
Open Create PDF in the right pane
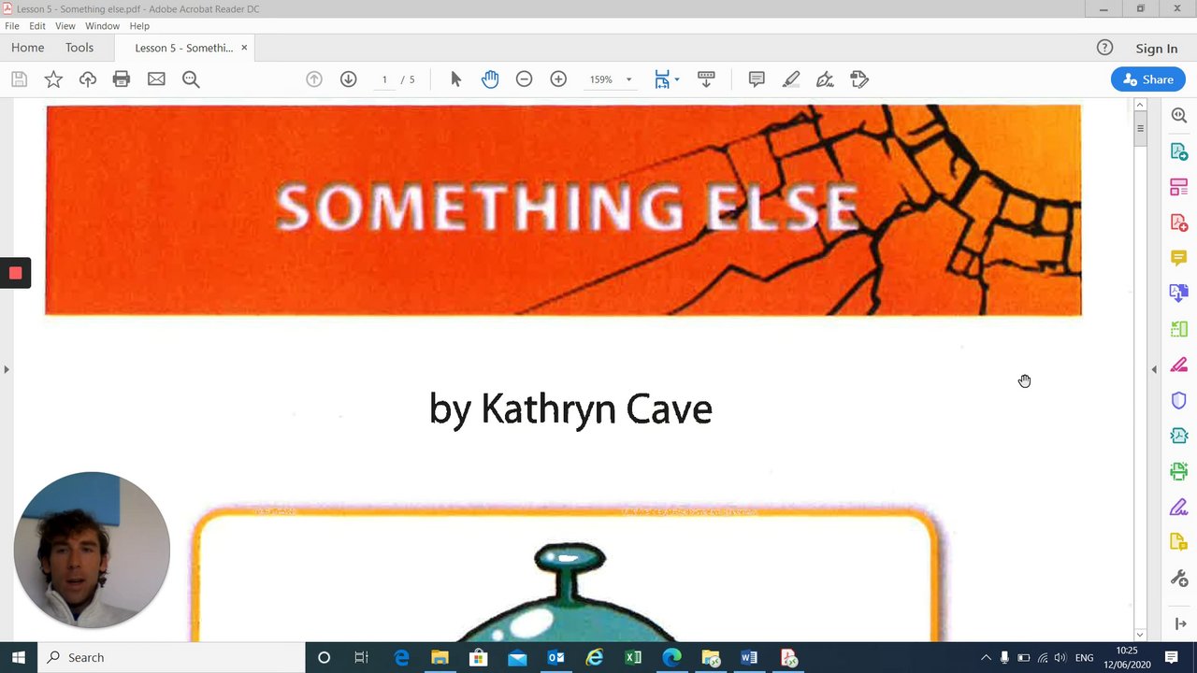coord(1179,222)
